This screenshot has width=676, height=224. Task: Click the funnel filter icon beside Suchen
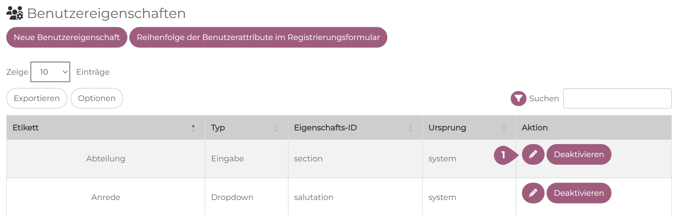pos(518,98)
